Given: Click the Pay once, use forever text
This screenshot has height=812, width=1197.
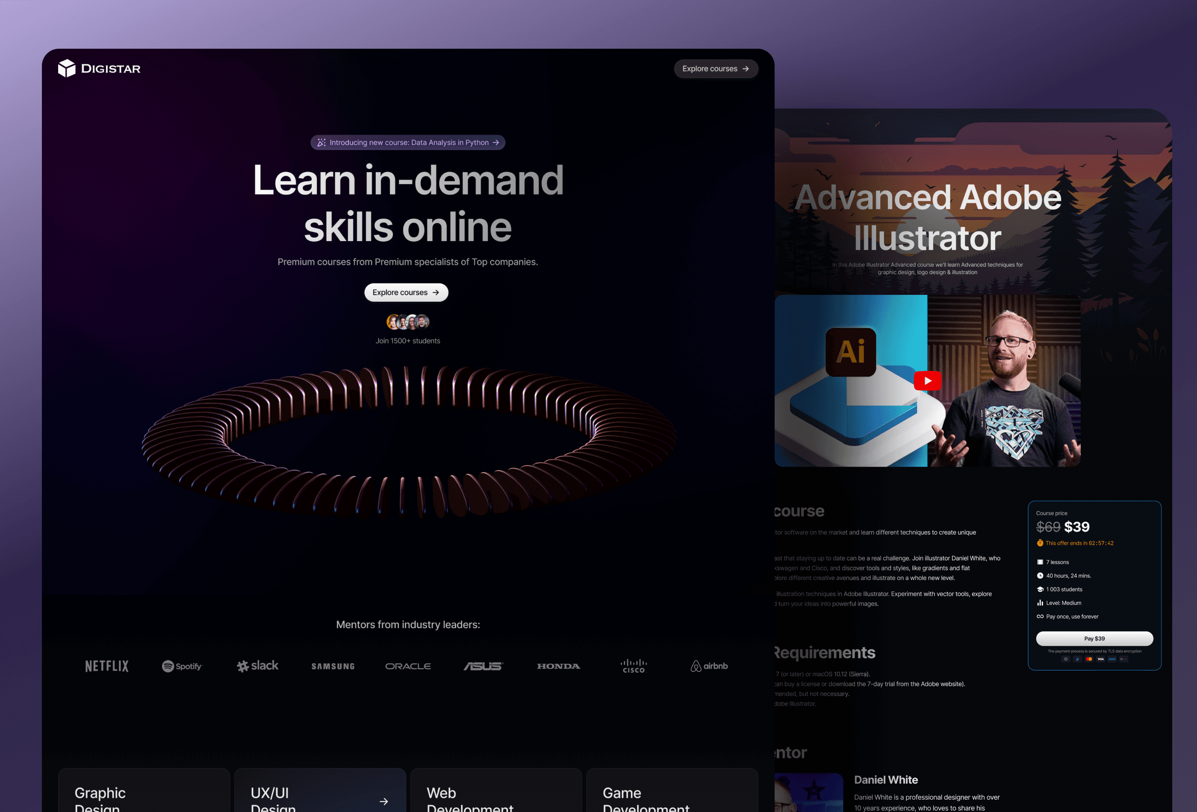Looking at the screenshot, I should pyautogui.click(x=1072, y=616).
